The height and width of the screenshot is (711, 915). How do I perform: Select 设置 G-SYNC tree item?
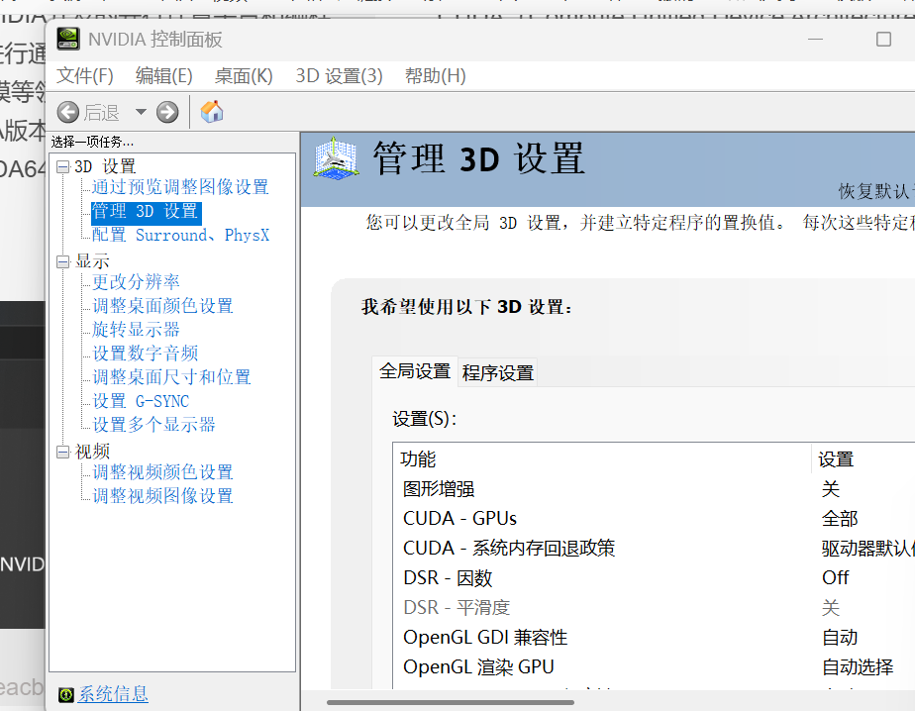point(141,401)
